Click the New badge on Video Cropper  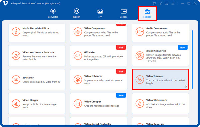click(121, 95)
